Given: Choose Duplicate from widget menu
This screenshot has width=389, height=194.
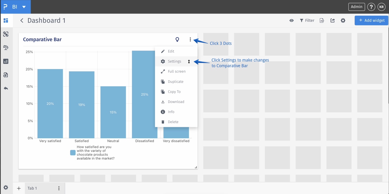Looking at the screenshot, I should 176,82.
